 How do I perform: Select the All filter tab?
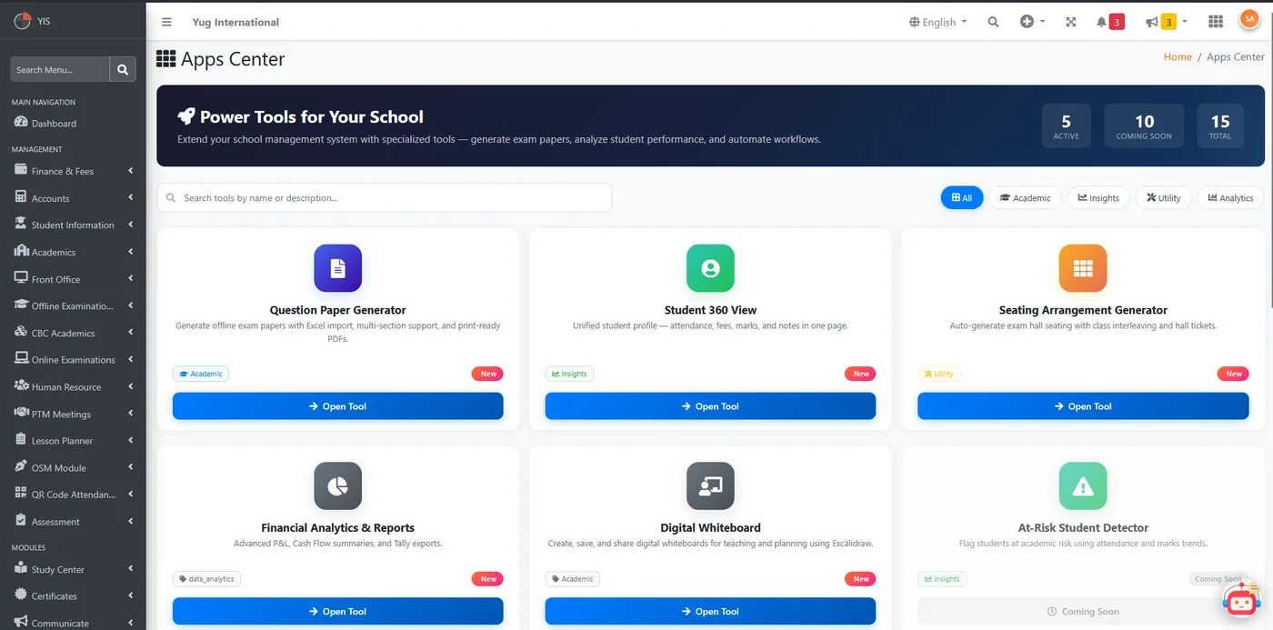(x=962, y=197)
